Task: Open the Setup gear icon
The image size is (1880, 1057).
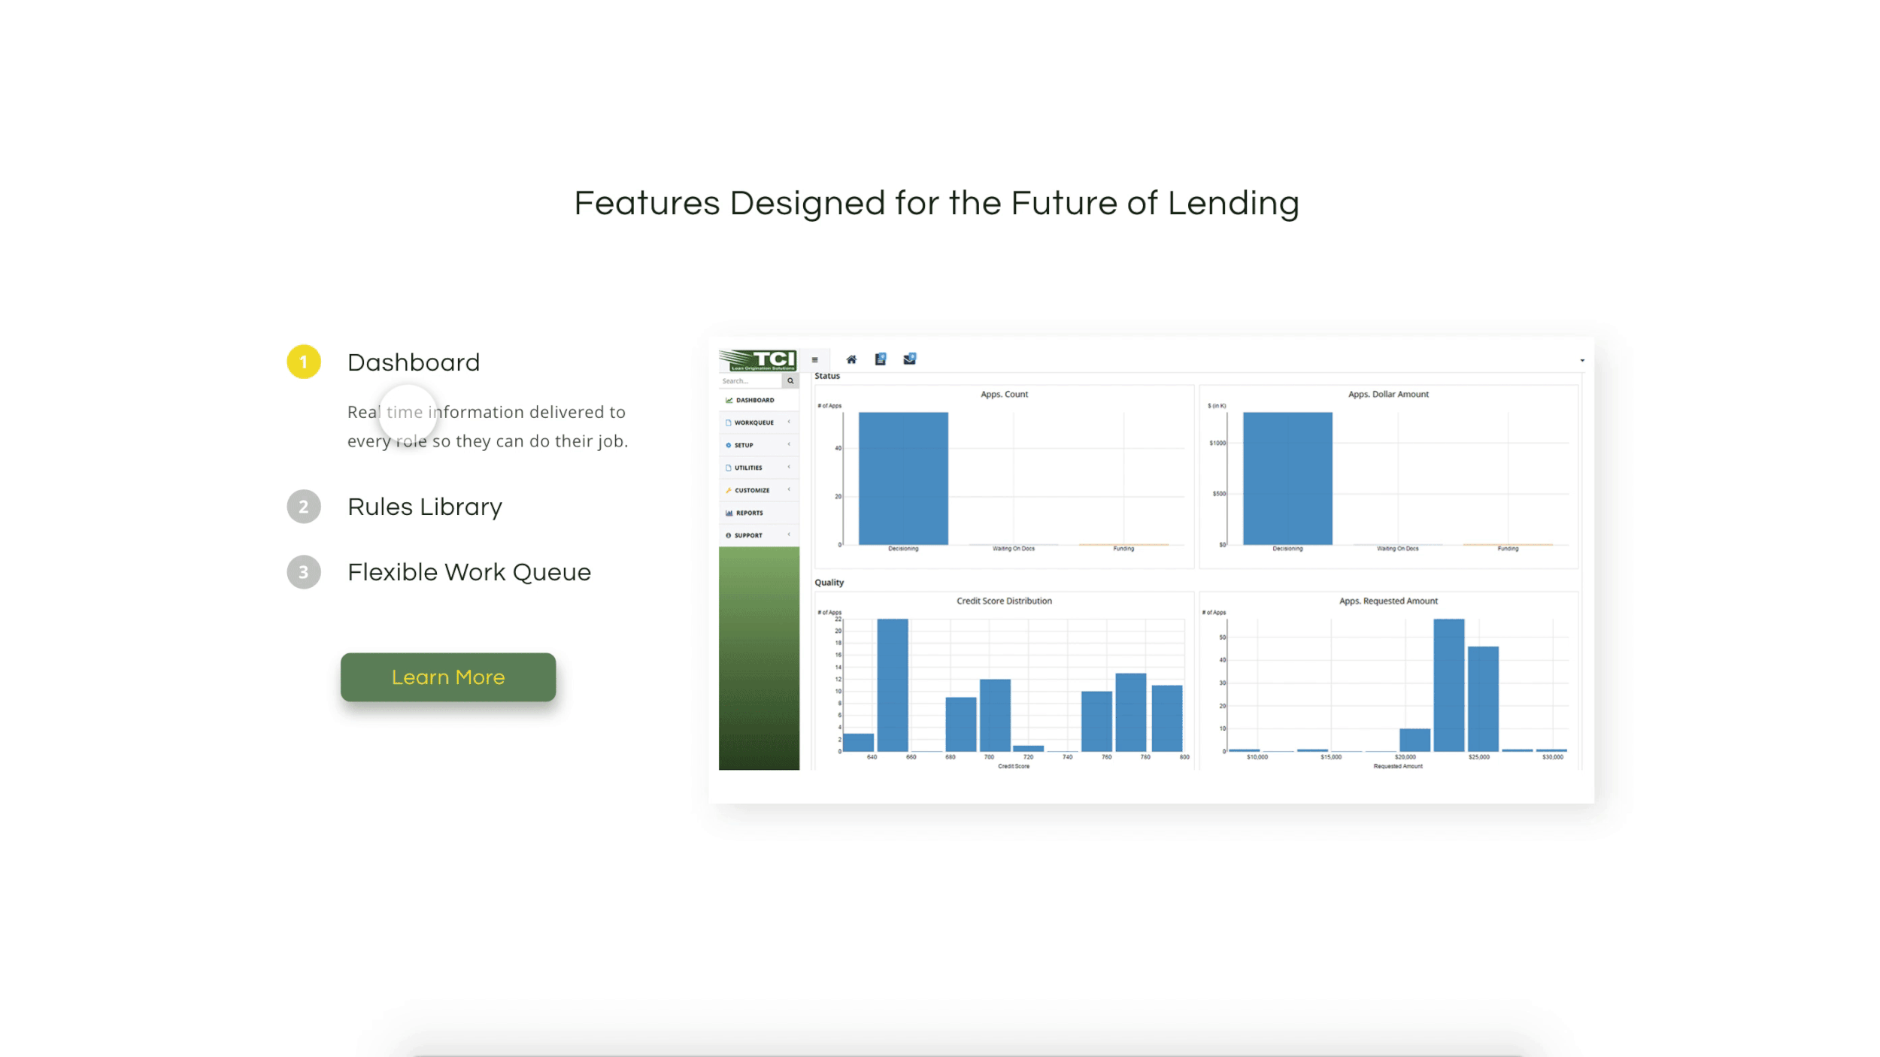Action: tap(728, 445)
